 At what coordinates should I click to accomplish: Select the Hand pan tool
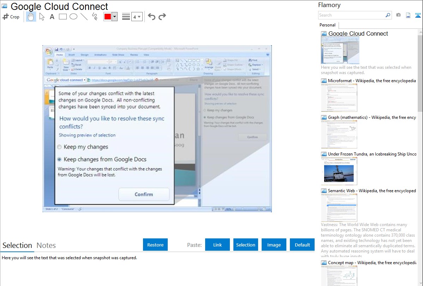[31, 17]
